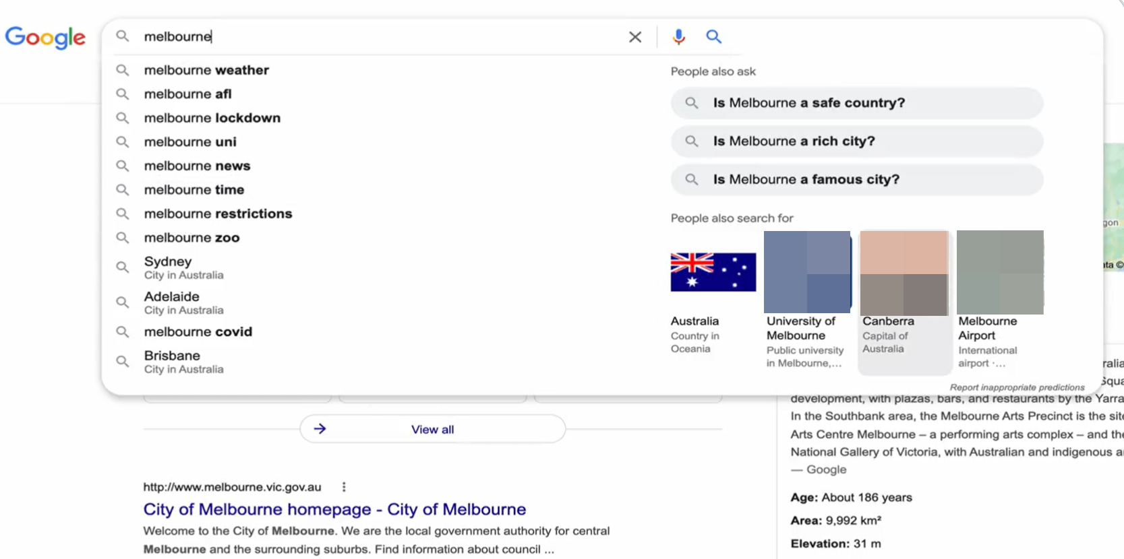Open the University of Melbourne thumbnail image
The width and height of the screenshot is (1124, 559).
coord(807,272)
